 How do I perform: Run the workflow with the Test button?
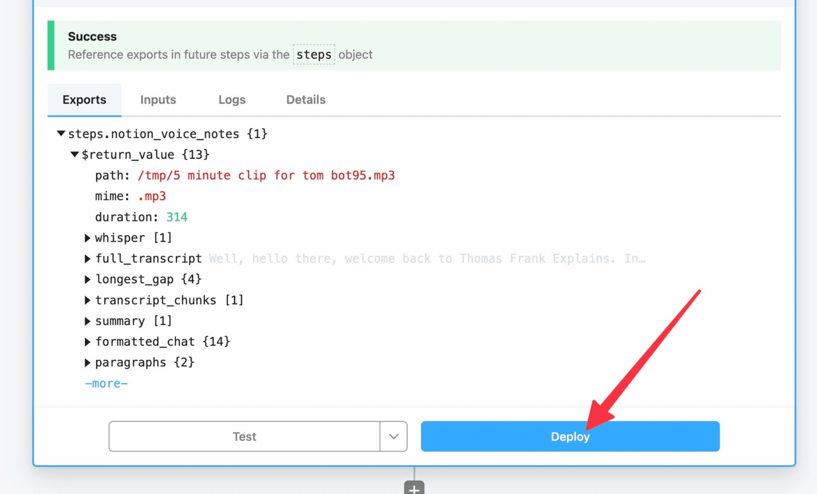tap(244, 436)
